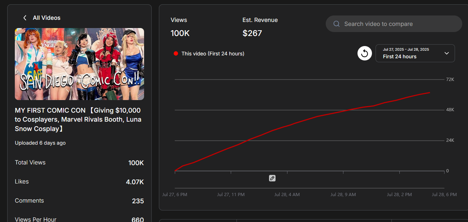The height and width of the screenshot is (222, 468).
Task: Focus the Search video to compare field
Action: click(394, 24)
